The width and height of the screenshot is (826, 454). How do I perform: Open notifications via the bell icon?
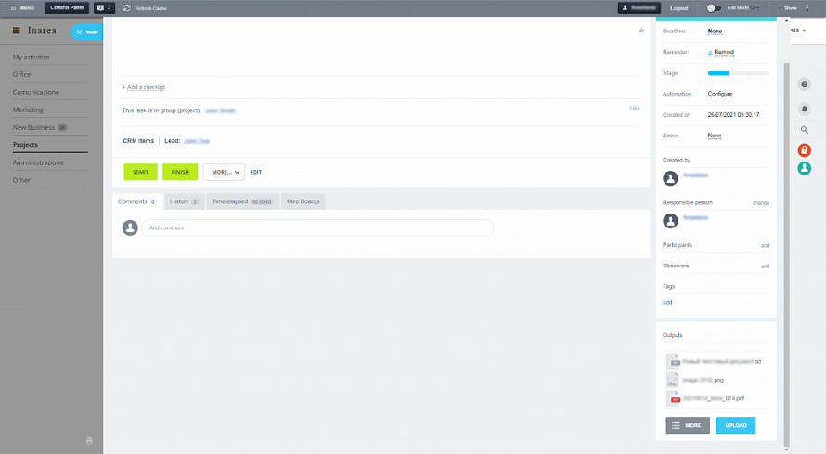(805, 109)
